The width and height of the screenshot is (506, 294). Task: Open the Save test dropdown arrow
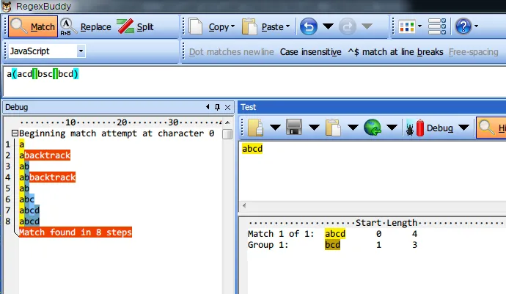[x=314, y=128]
